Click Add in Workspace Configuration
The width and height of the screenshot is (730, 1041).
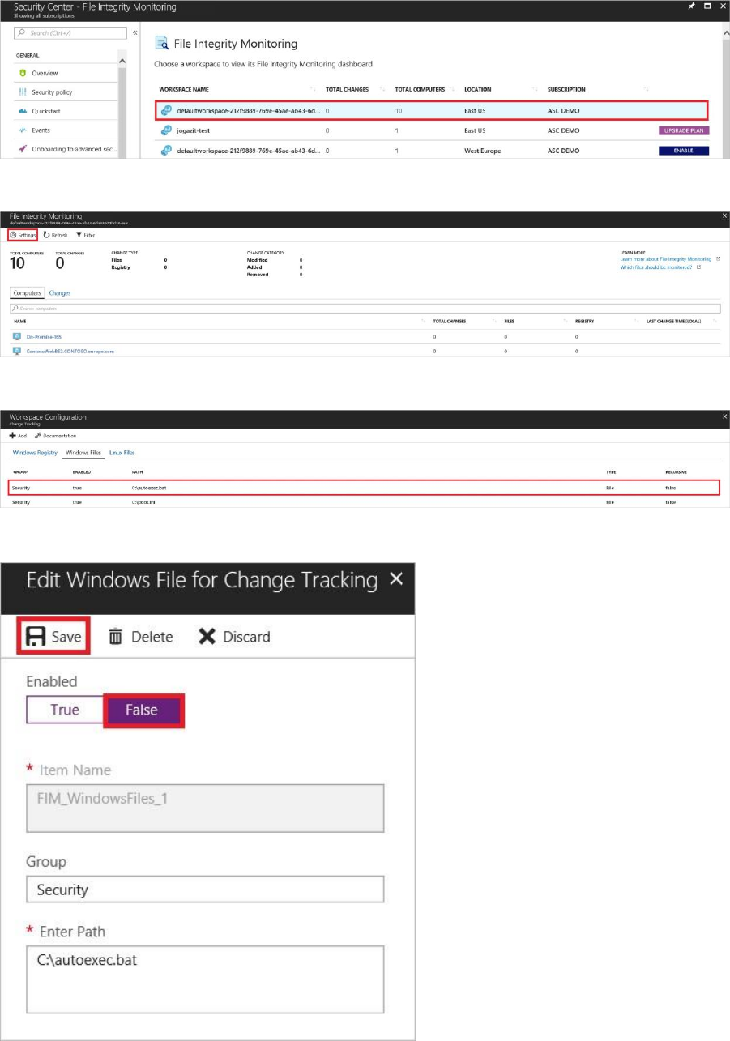(x=18, y=436)
